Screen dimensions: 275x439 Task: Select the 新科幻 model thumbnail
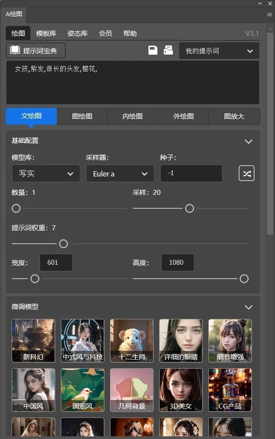click(x=33, y=341)
